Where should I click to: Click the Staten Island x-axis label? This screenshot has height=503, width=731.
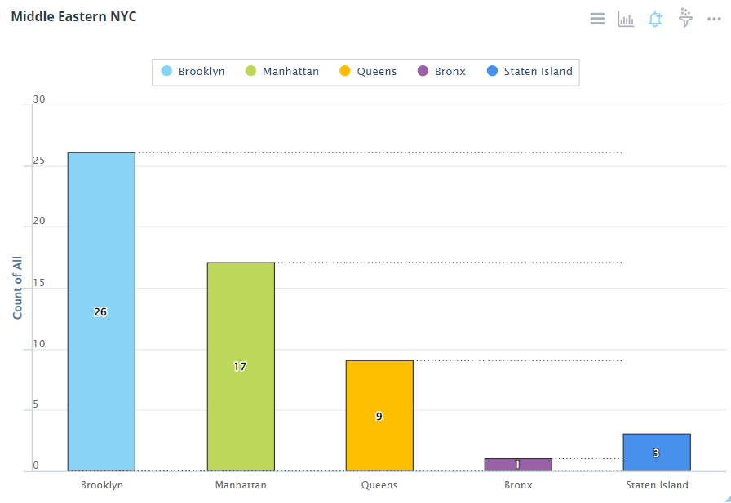pos(657,485)
